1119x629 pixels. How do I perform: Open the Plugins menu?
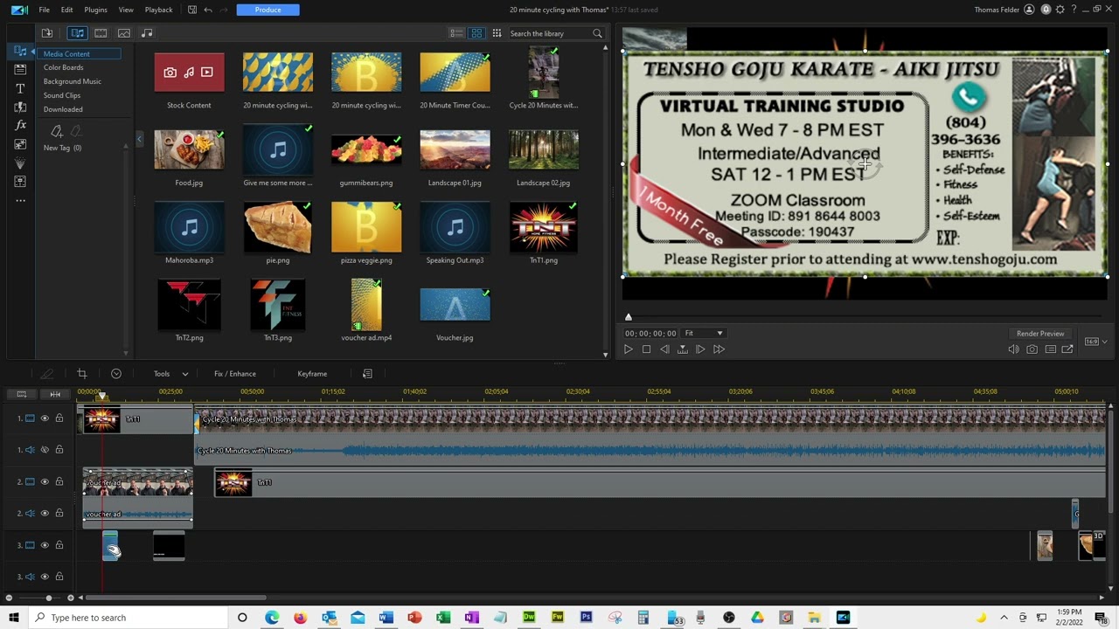click(x=95, y=10)
